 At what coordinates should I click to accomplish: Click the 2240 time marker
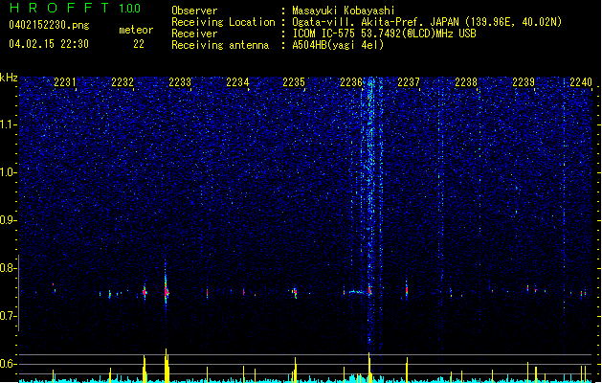click(581, 82)
